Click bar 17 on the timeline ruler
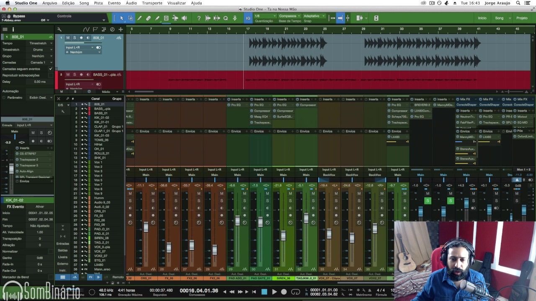The width and height of the screenshot is (536, 301). click(x=248, y=29)
